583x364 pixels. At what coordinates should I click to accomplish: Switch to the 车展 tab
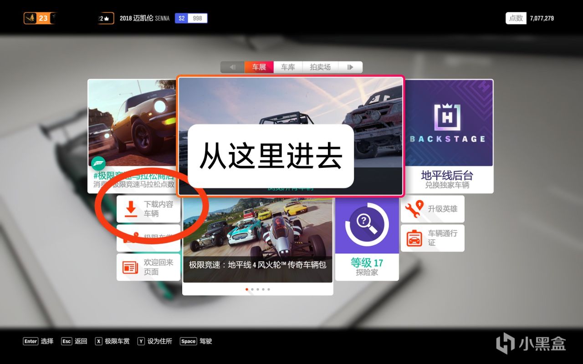(259, 67)
